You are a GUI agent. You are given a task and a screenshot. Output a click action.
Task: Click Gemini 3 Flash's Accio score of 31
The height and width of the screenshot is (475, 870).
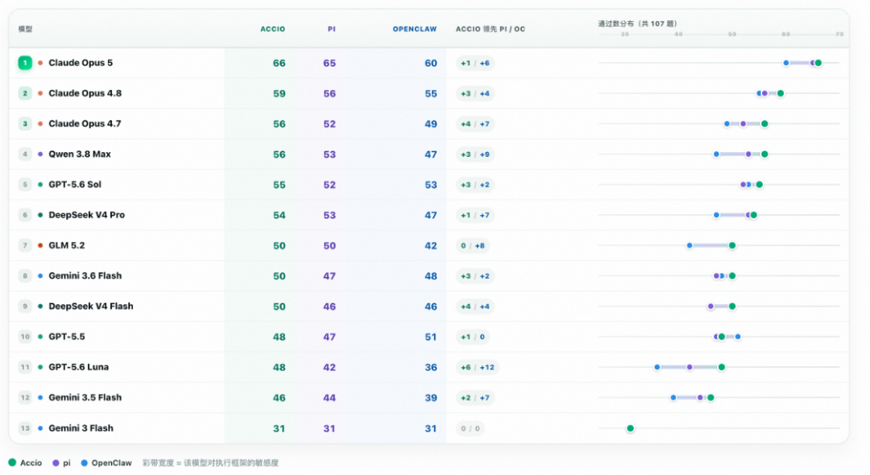pyautogui.click(x=279, y=428)
